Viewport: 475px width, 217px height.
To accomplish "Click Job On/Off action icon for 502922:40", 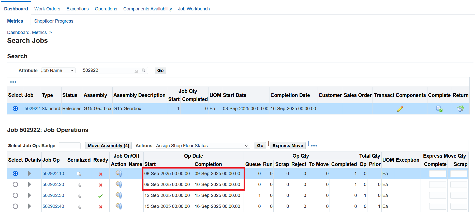I will tap(119, 206).
